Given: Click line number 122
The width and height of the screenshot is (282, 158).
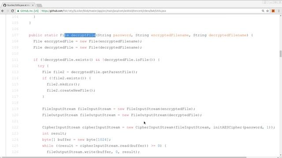Looking at the screenshot, I should 15,127.
